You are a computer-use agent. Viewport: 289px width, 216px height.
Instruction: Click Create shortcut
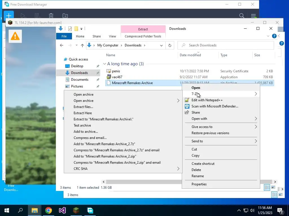(203, 163)
